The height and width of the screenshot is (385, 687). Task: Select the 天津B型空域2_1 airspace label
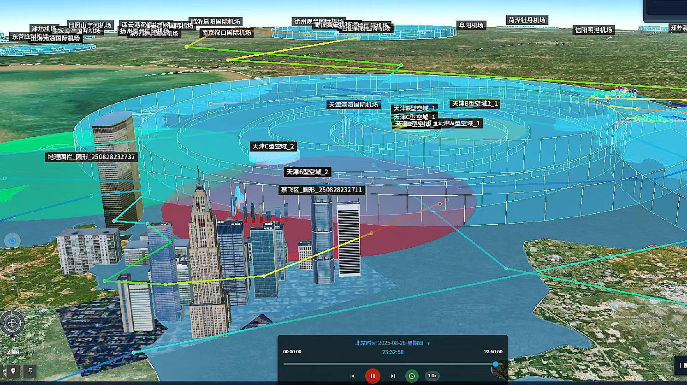(475, 104)
